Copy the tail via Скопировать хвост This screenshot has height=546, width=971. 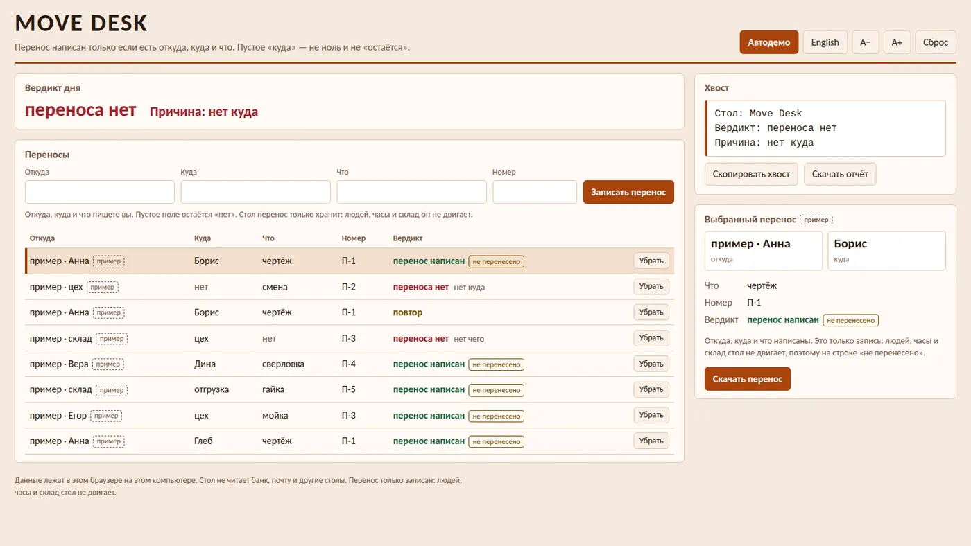pyautogui.click(x=751, y=174)
